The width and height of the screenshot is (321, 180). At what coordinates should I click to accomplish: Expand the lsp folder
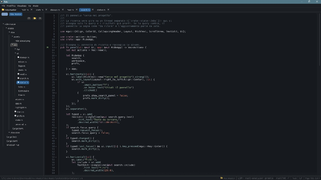click(15, 49)
